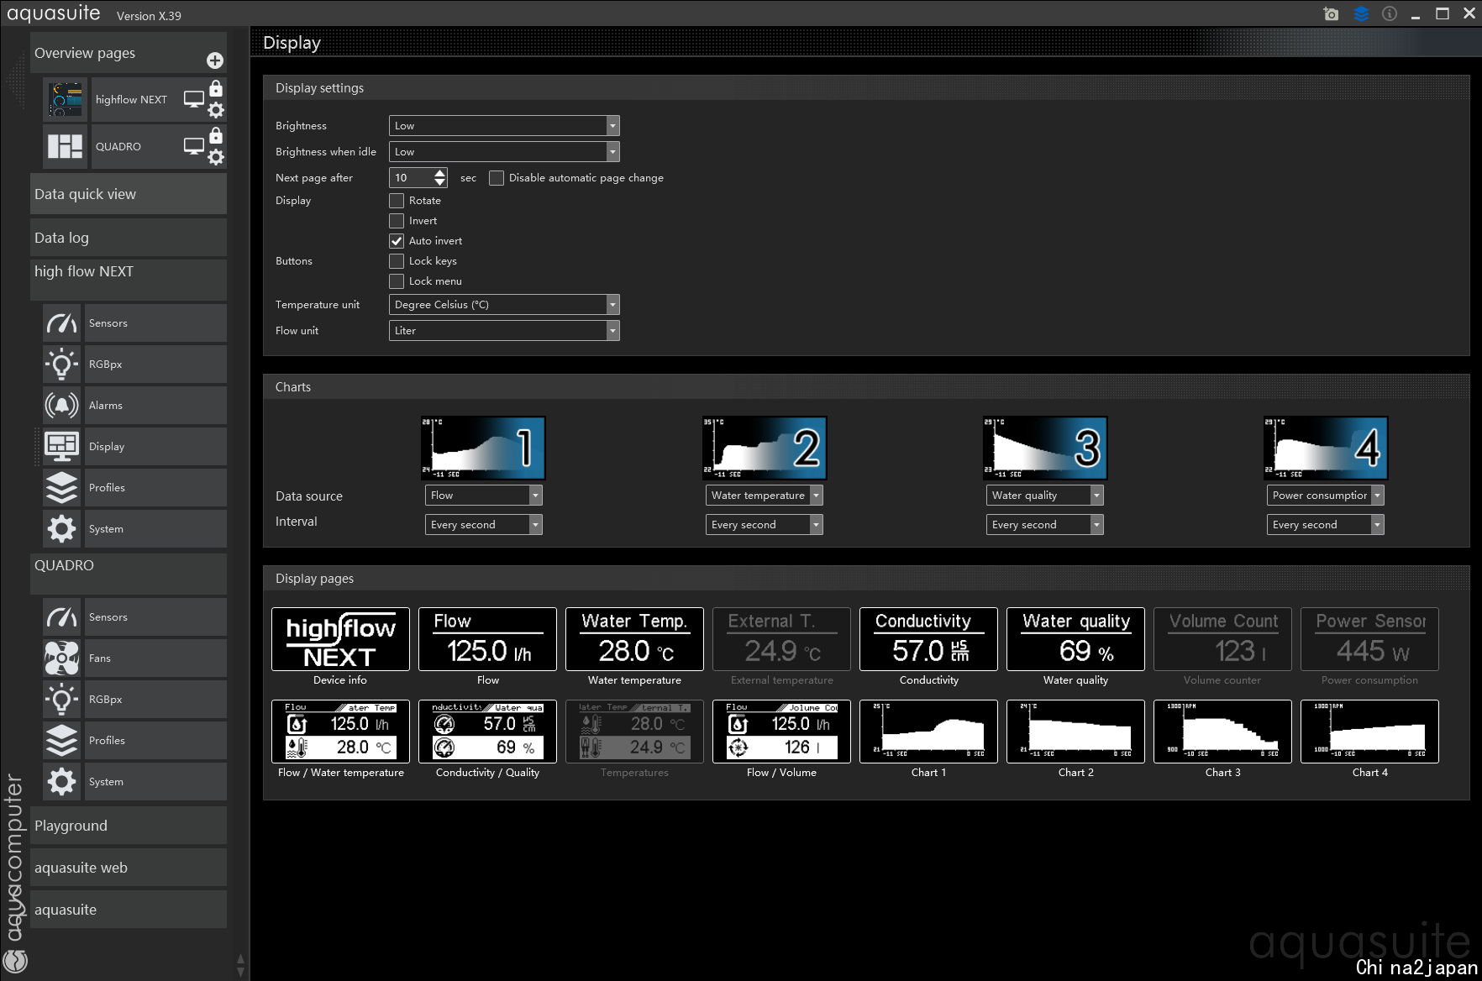Collapse QUADRO device header

[129, 574]
